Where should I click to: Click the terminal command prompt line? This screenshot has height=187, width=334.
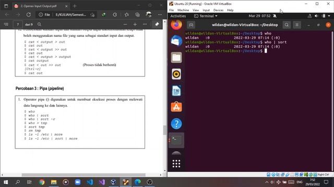point(226,51)
